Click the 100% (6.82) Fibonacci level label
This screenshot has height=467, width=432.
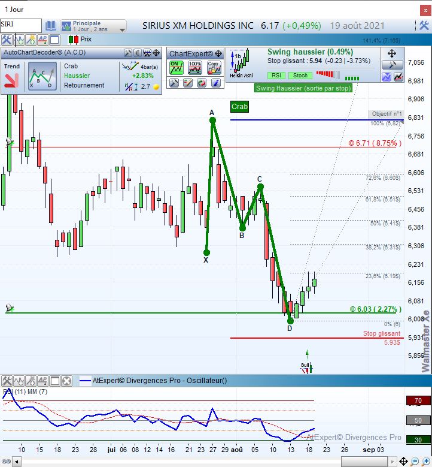coord(385,123)
